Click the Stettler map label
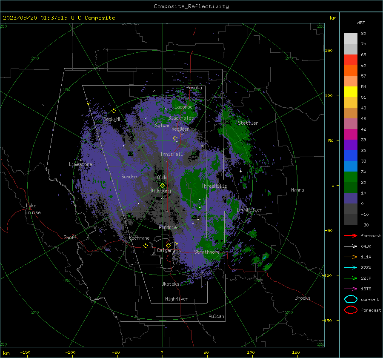Screen dimensions: 383x358 248,123
